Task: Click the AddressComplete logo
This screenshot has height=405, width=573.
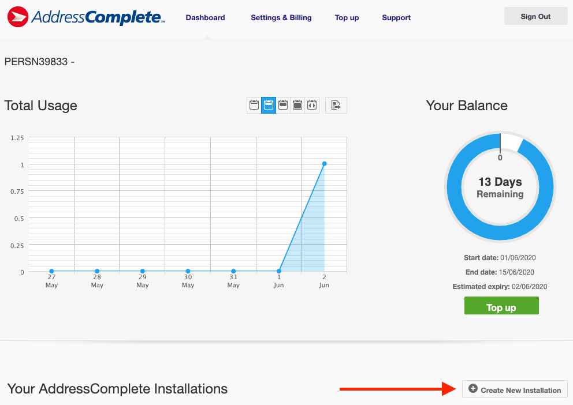Action: (x=86, y=17)
